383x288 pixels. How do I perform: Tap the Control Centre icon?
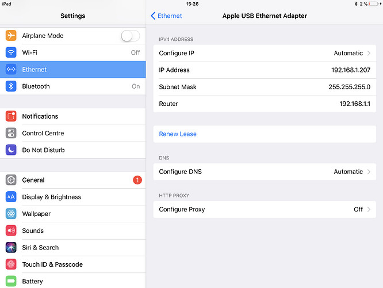pyautogui.click(x=11, y=133)
